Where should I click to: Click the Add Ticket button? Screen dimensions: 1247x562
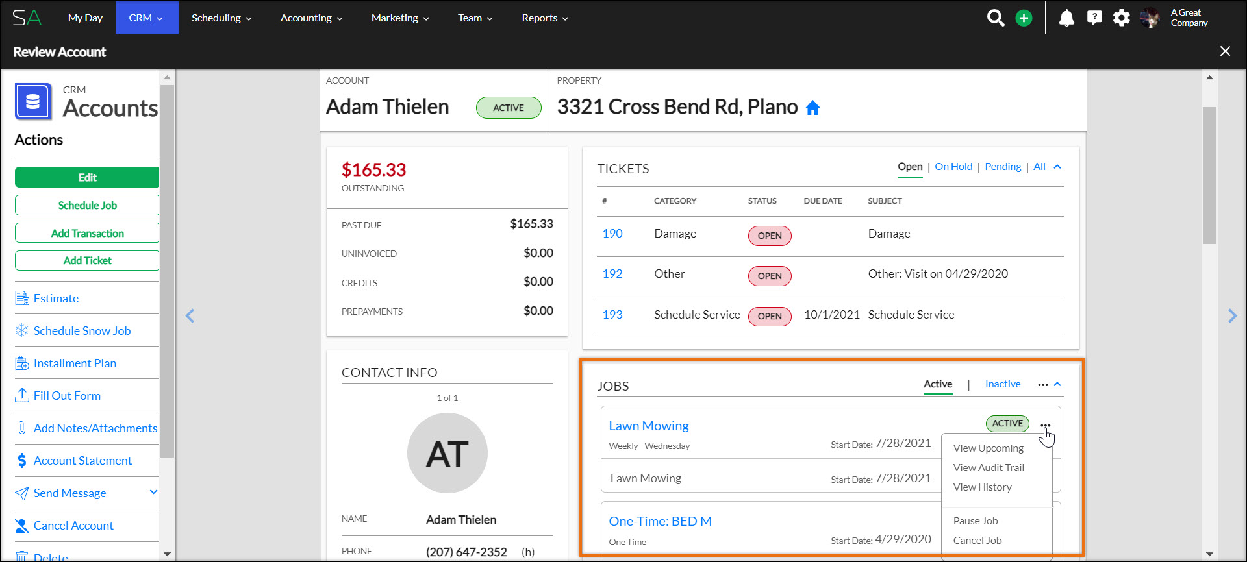(87, 260)
